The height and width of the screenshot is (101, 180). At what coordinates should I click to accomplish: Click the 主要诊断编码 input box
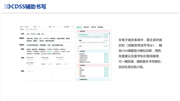[45, 60]
